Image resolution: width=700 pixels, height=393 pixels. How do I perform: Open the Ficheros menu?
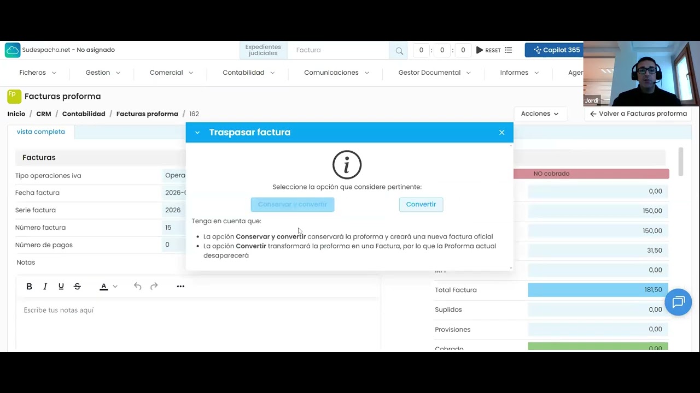pos(38,73)
